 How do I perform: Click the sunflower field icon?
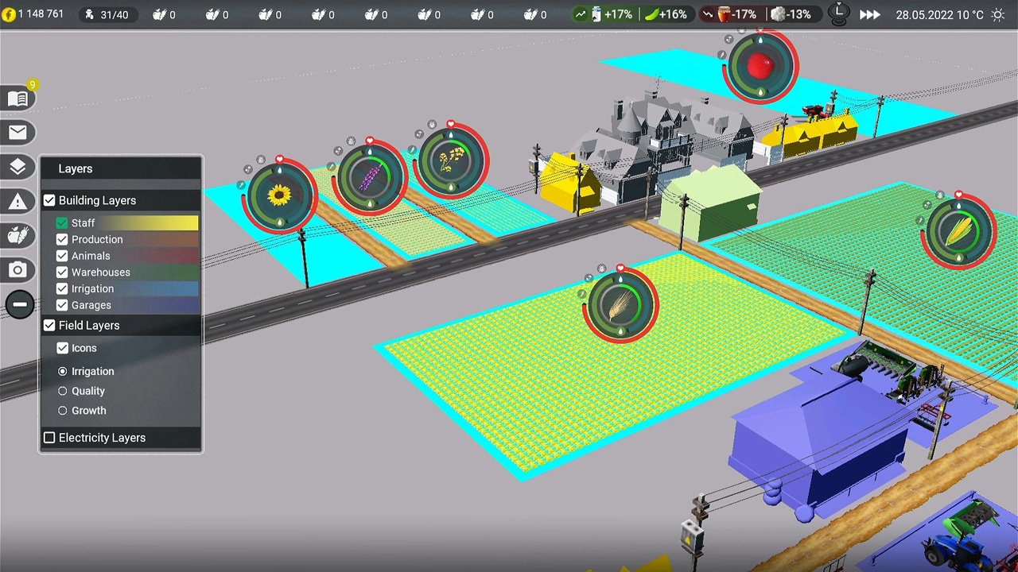pyautogui.click(x=279, y=195)
